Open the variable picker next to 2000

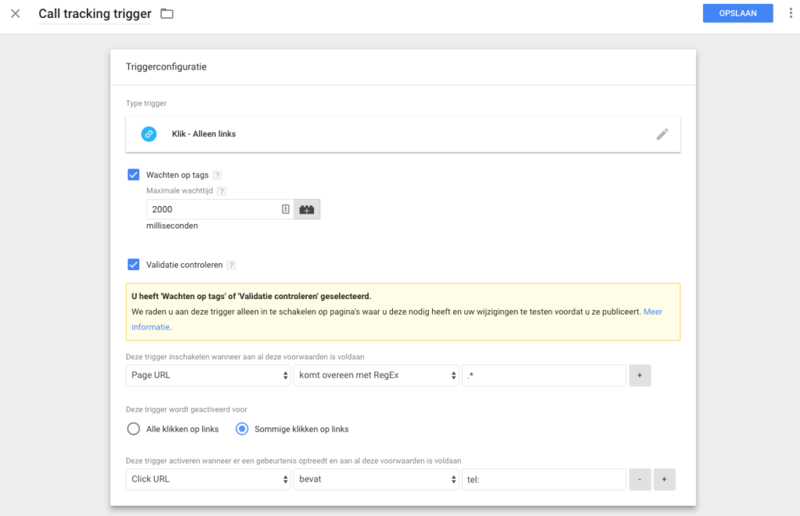pyautogui.click(x=305, y=208)
